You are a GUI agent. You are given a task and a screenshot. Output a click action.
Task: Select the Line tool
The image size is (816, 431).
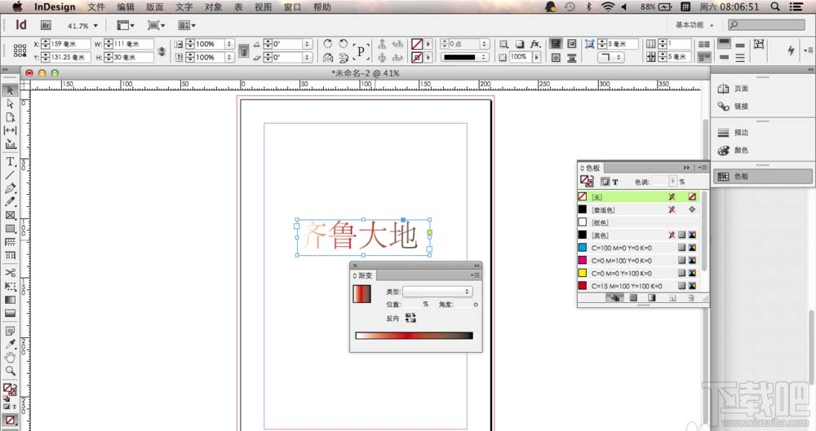10,175
